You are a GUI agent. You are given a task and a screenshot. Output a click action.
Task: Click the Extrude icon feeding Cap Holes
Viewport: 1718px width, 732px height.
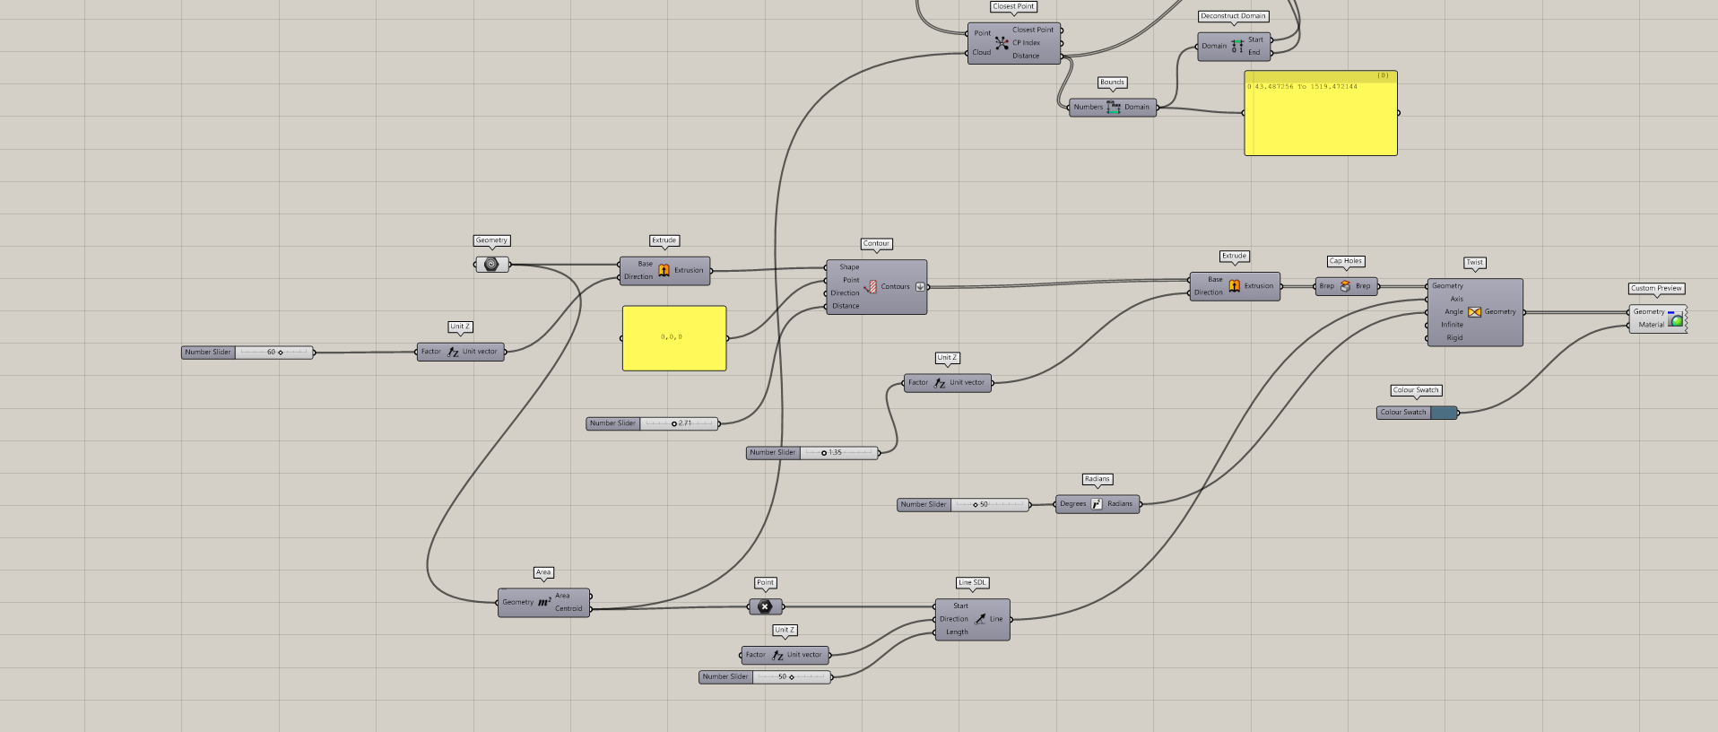pyautogui.click(x=1234, y=286)
